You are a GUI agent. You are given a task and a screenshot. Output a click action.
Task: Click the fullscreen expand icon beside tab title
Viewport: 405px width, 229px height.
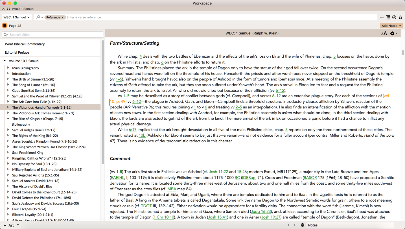pos(8,9)
